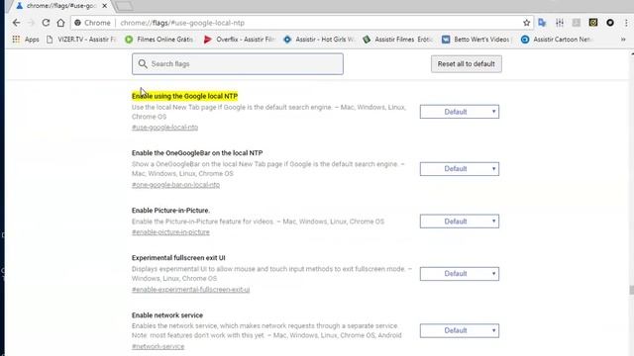
Task: Focus the Search flags field
Action: click(x=238, y=63)
